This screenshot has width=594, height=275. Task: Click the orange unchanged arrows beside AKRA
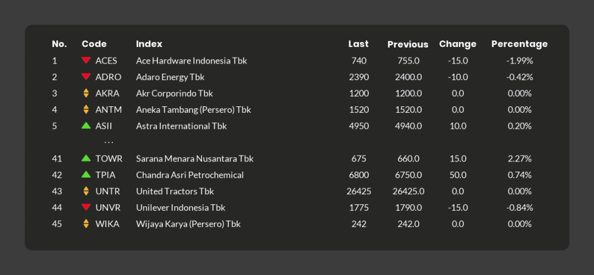click(86, 93)
